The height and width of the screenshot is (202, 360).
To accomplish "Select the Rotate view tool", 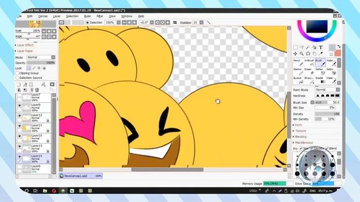I will pos(308,54).
